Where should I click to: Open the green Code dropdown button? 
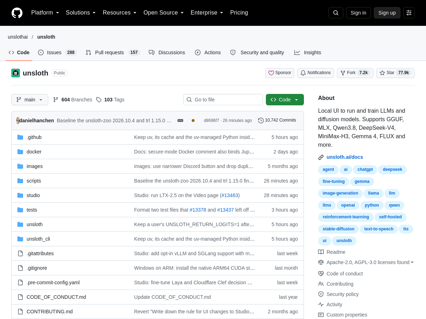tap(285, 100)
